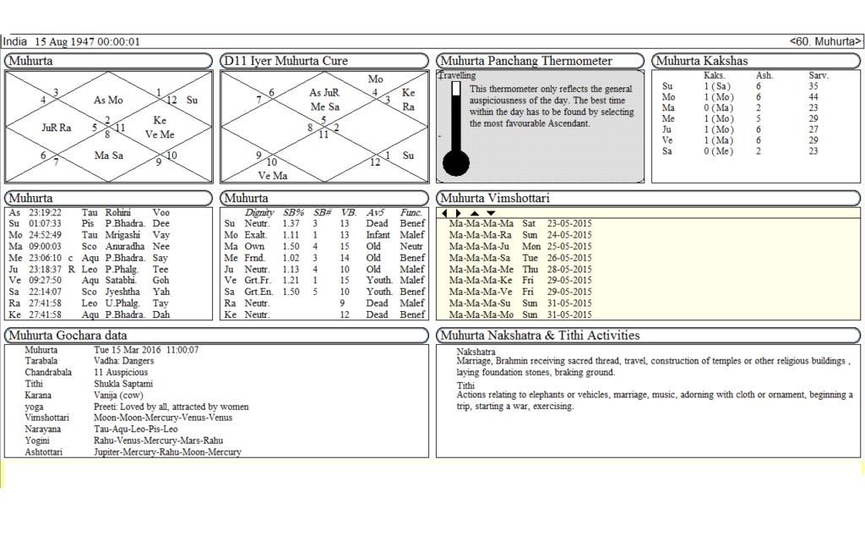Click the thermometer gauge in Panchang panel

tap(456, 128)
